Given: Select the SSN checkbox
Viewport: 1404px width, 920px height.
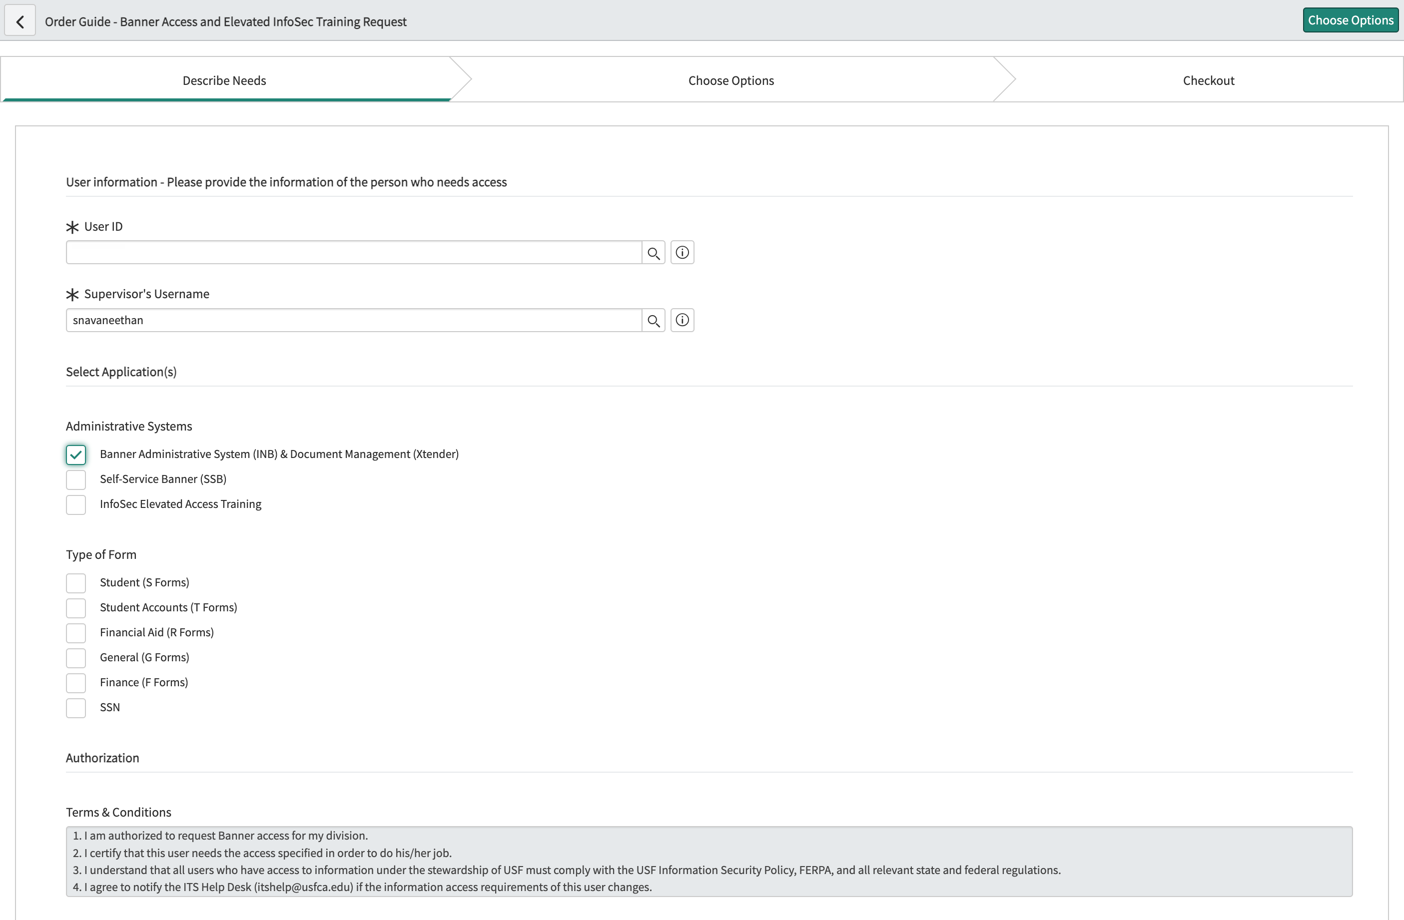Looking at the screenshot, I should pyautogui.click(x=76, y=708).
